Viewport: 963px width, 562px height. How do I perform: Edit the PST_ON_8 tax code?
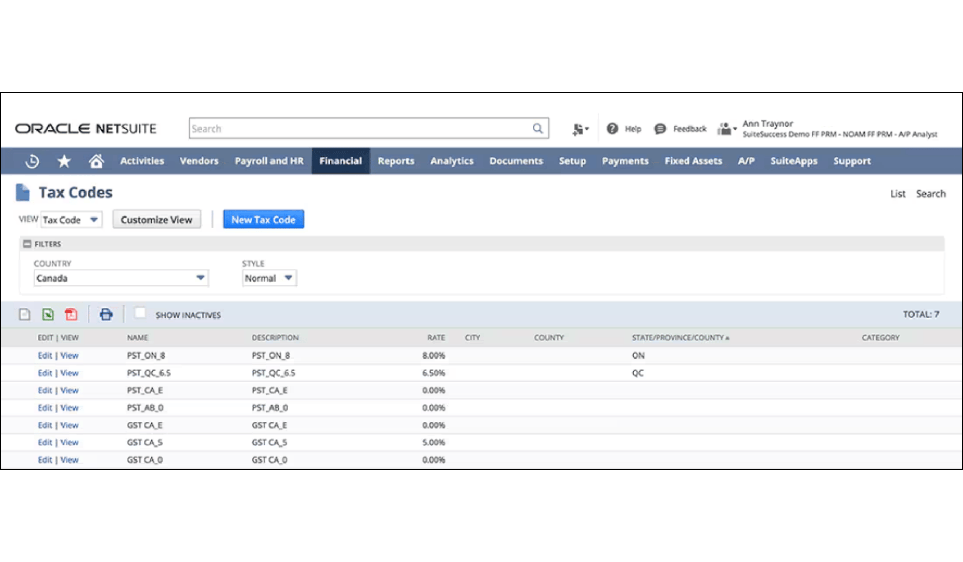pos(44,355)
